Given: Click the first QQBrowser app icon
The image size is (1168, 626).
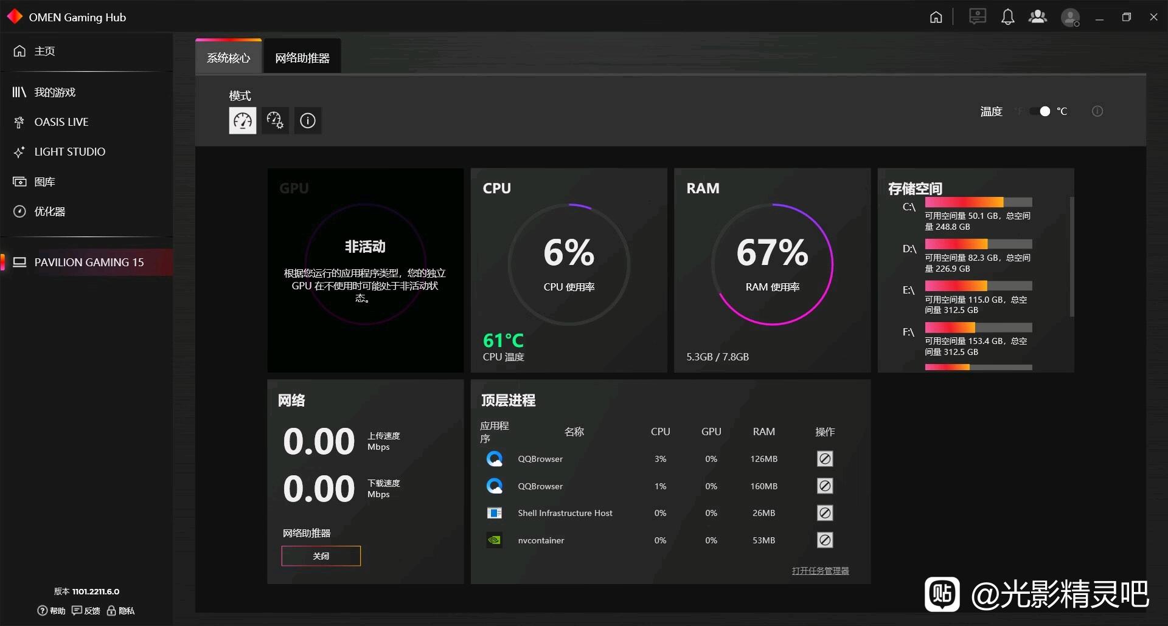Looking at the screenshot, I should point(495,459).
